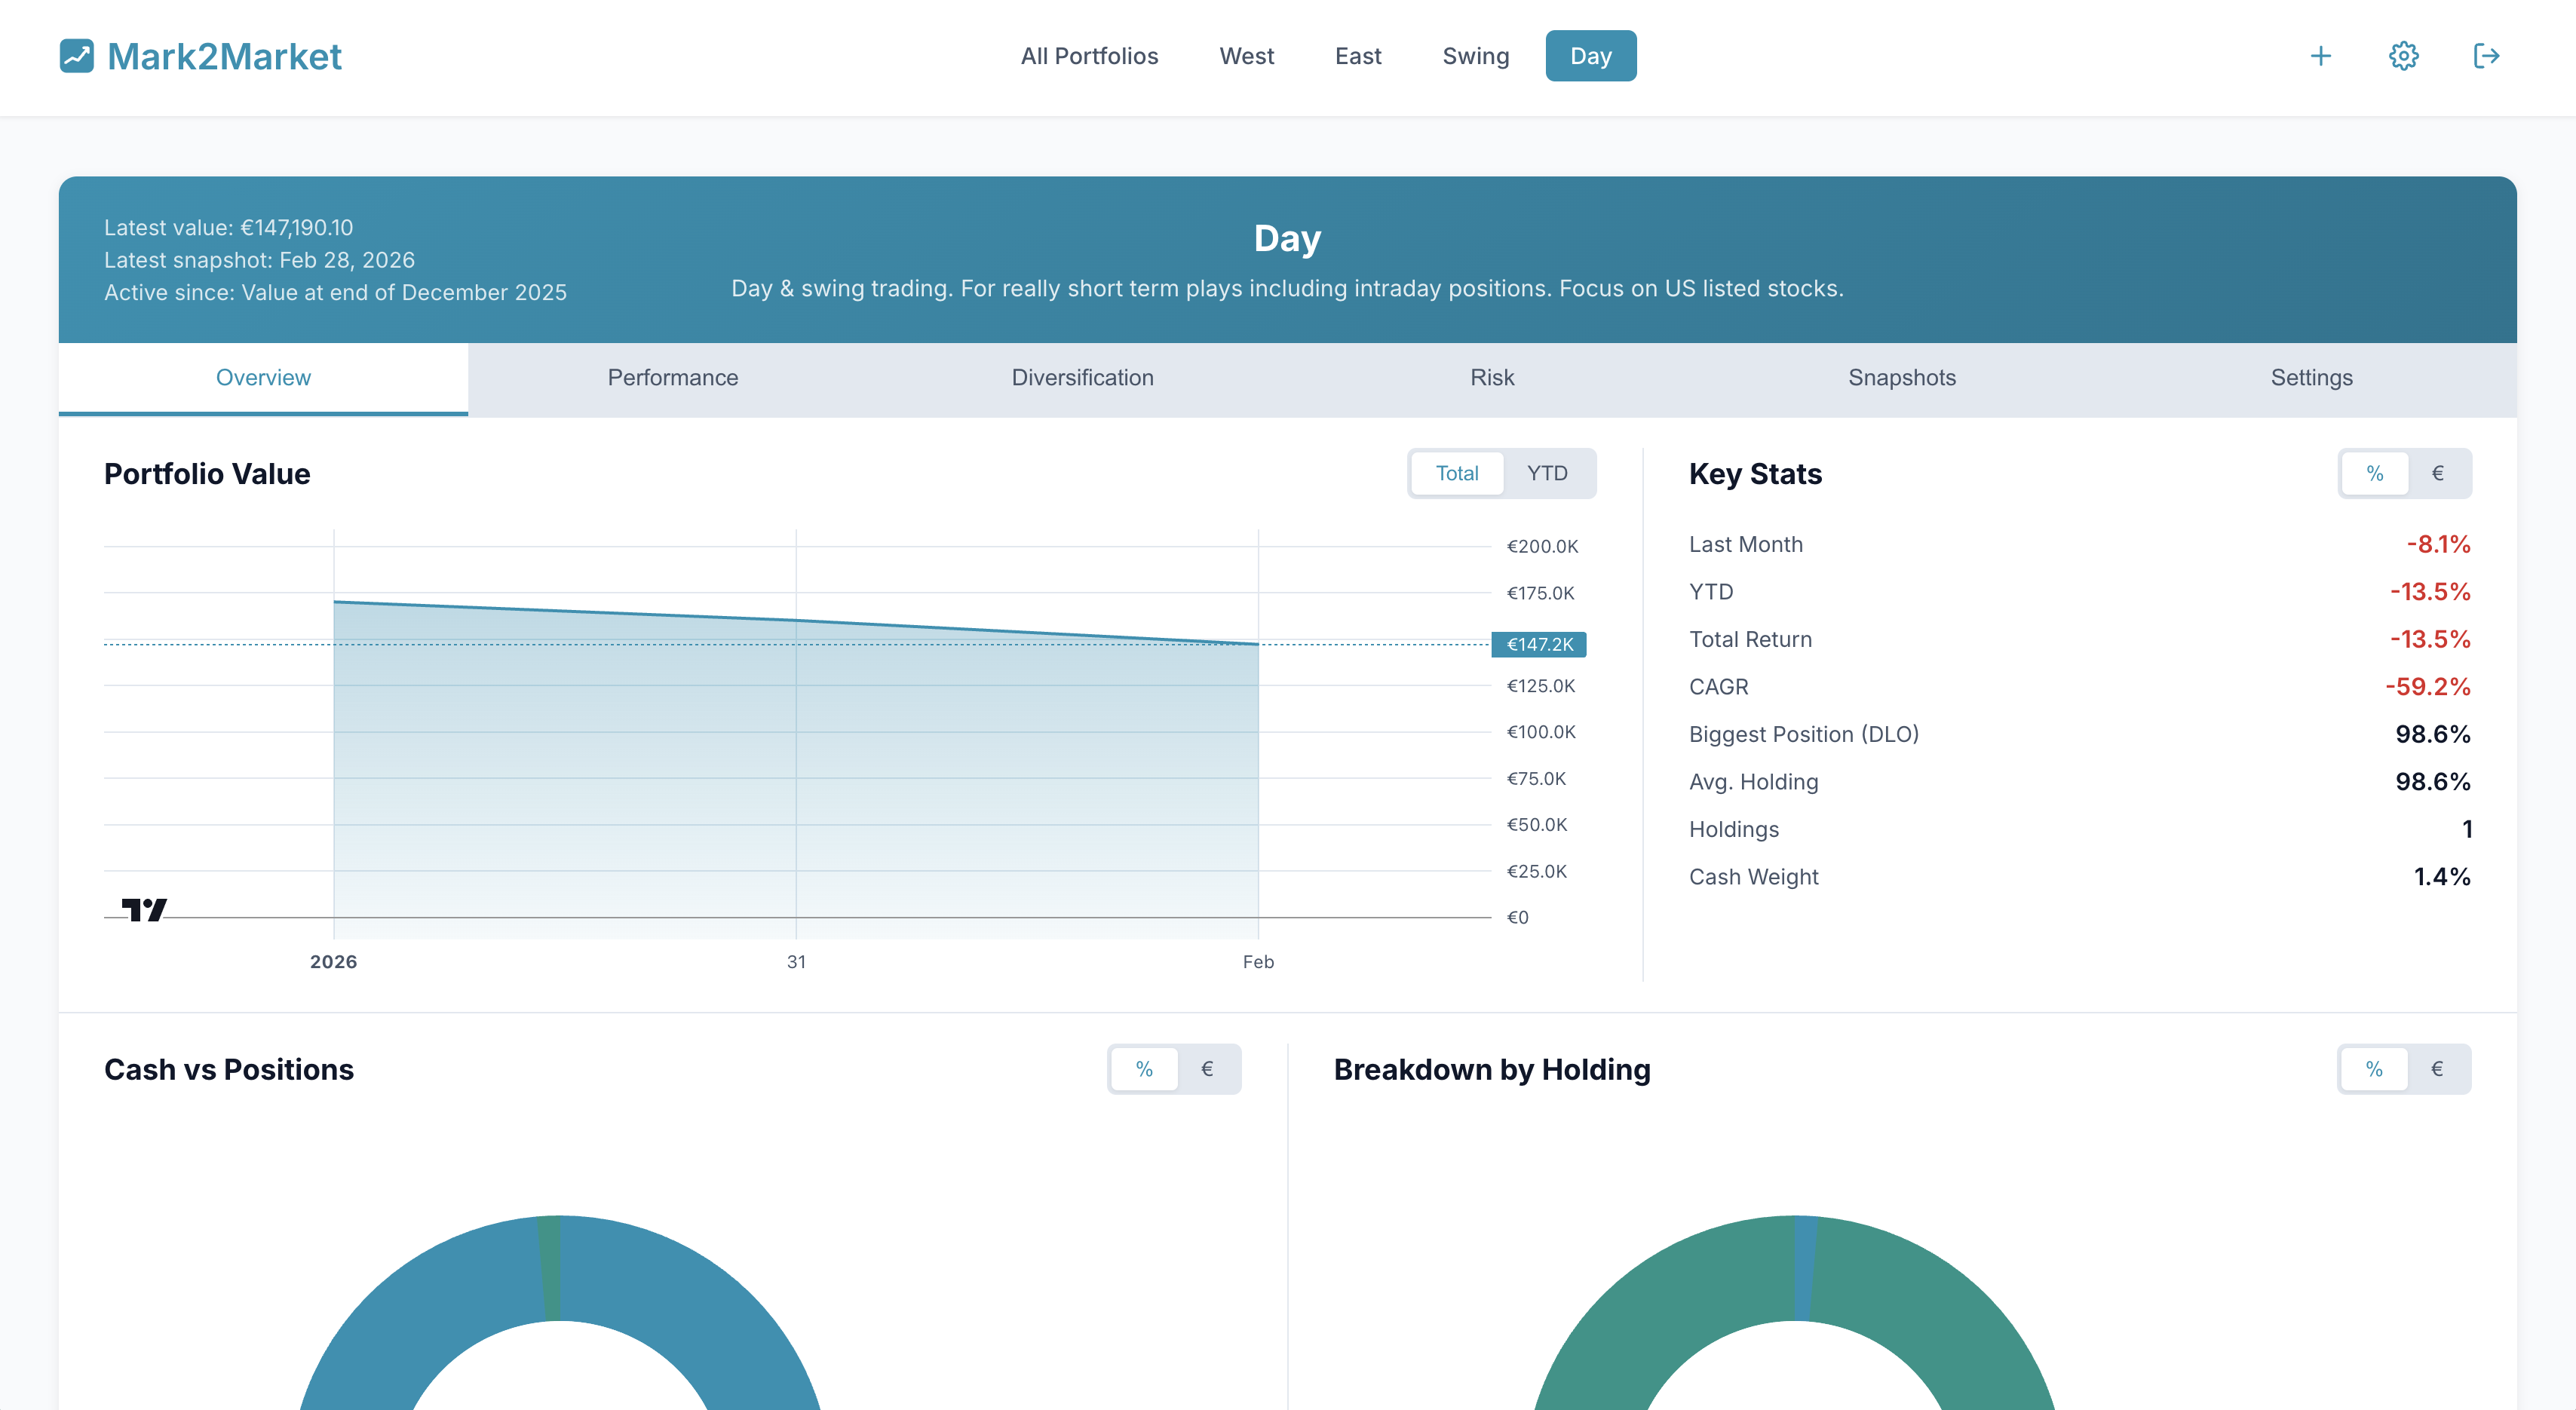
Task: Set Cash vs Positions to percent
Action: click(1144, 1069)
